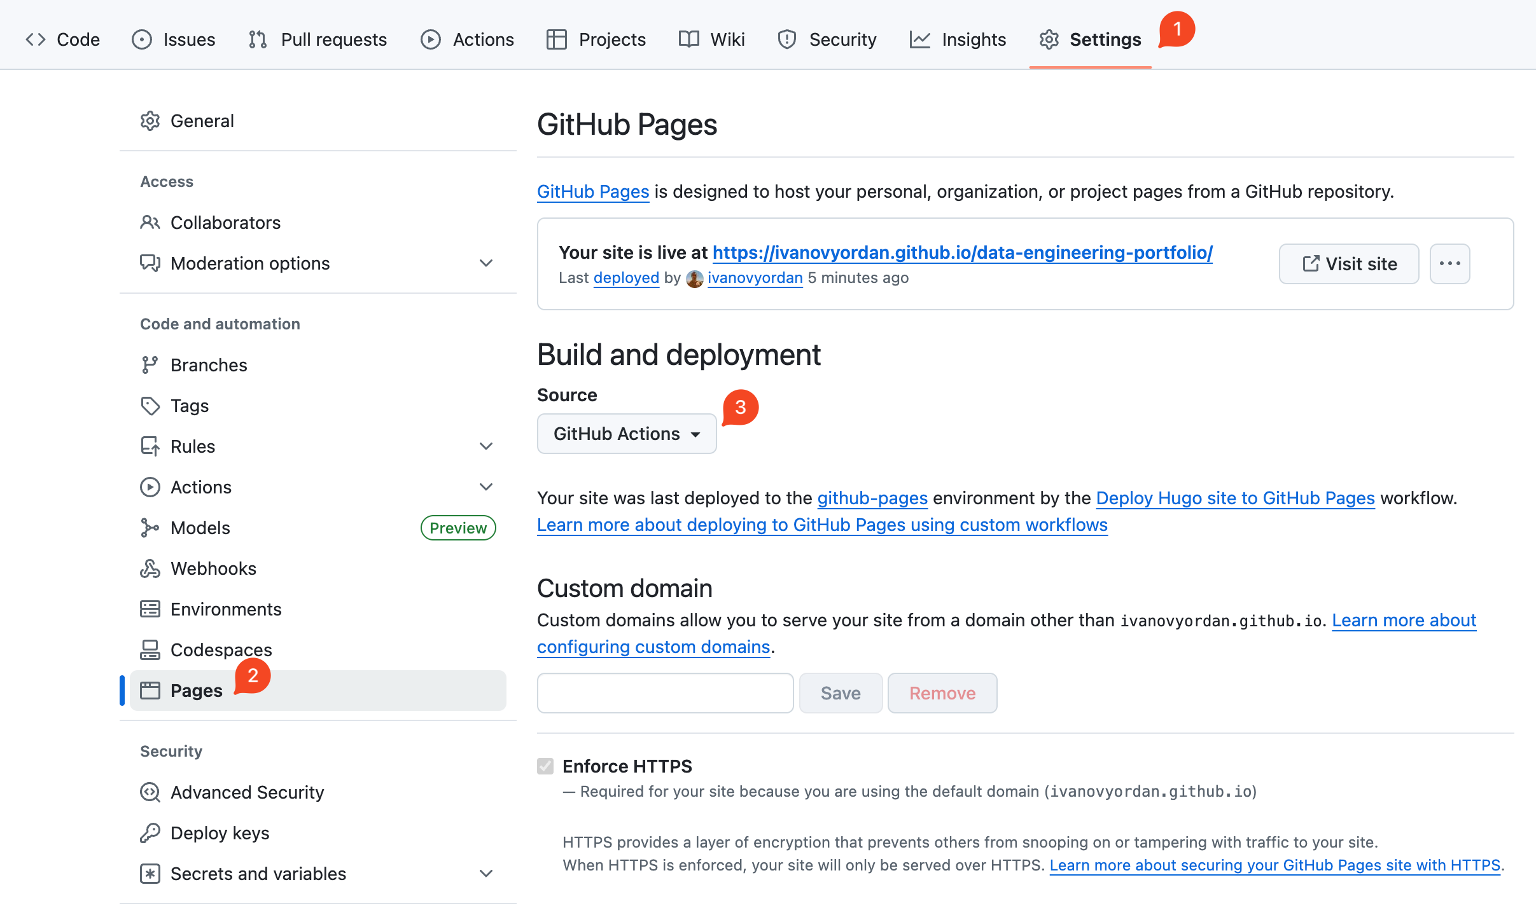Toggle the Enforce HTTPS checkbox
This screenshot has width=1536, height=908.
click(x=545, y=766)
